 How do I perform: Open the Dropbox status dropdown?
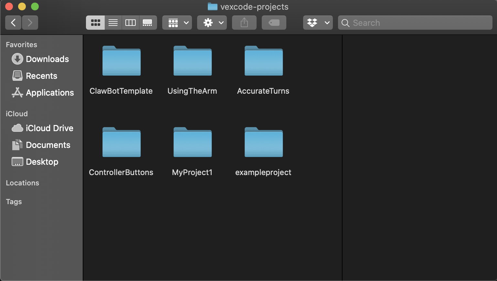tap(318, 23)
